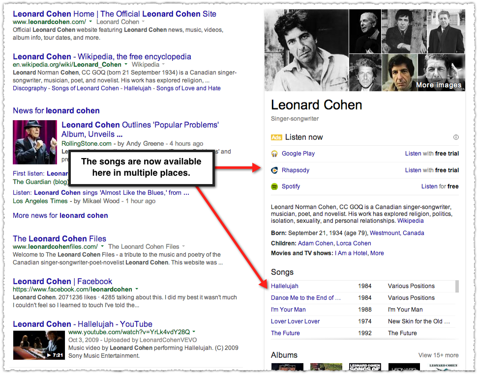Open Leonard Cohen | Facebook result
This screenshot has height=374, width=478.
click(62, 281)
